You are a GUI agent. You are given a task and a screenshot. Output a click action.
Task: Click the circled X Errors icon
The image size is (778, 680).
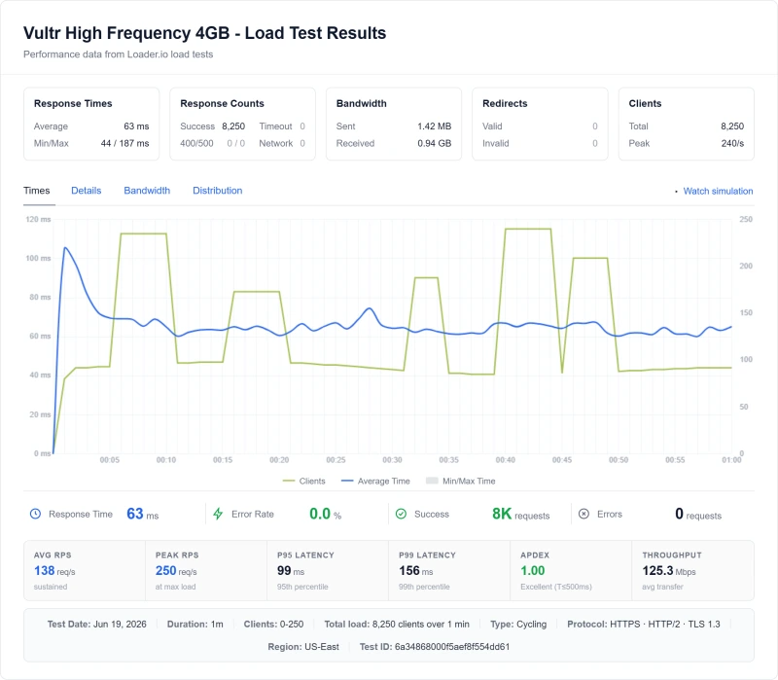(x=584, y=514)
